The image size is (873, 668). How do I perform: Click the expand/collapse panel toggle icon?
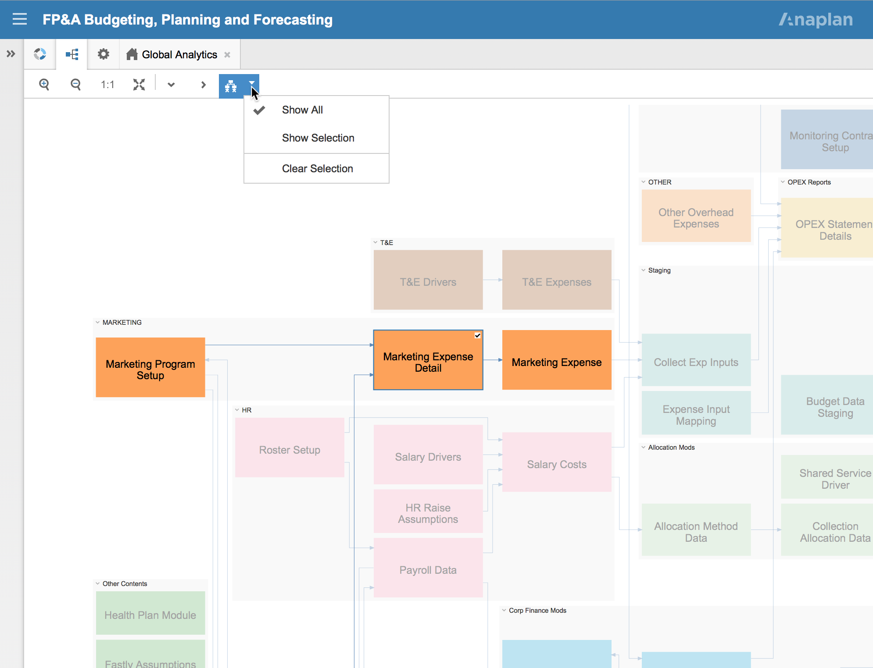pyautogui.click(x=11, y=54)
